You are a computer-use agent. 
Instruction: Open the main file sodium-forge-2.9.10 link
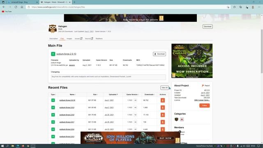pyautogui.click(x=66, y=54)
